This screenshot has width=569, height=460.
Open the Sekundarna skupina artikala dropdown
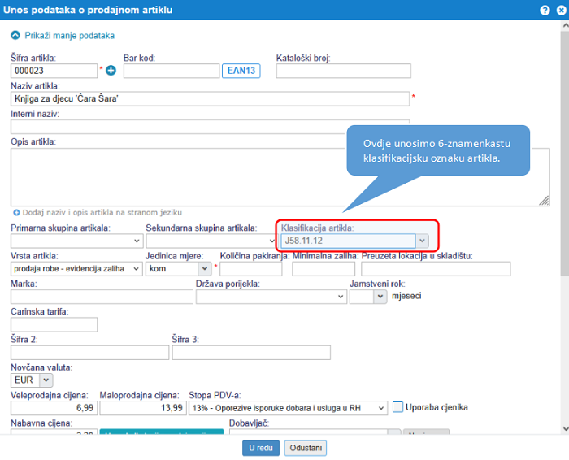tap(271, 241)
